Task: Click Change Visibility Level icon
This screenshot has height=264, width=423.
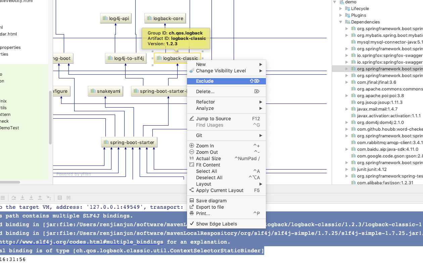Action: (192, 71)
